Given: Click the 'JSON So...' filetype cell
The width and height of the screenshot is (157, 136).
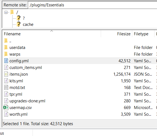Looking at the screenshot, I should pos(143,74).
